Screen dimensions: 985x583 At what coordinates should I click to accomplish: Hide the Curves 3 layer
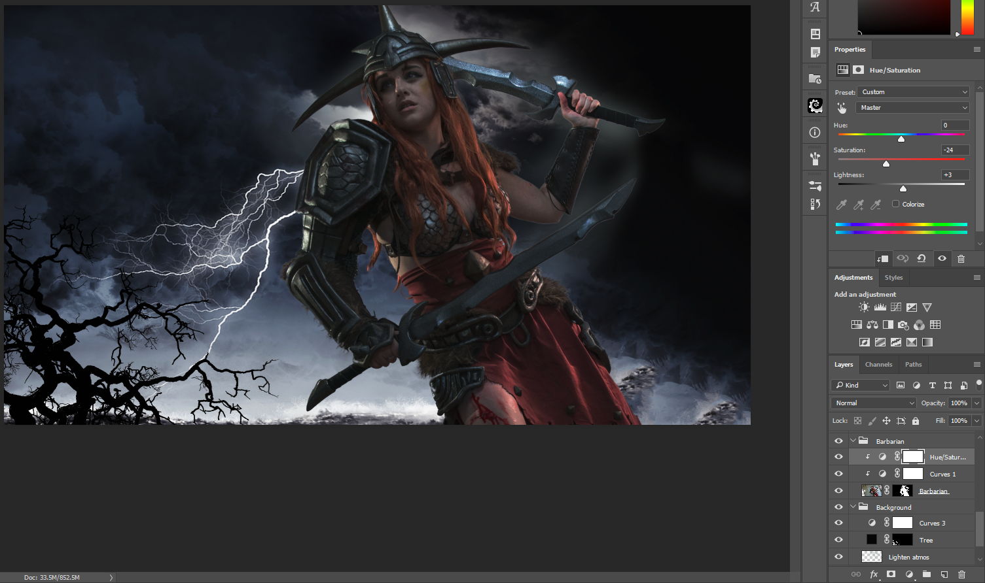(x=838, y=523)
